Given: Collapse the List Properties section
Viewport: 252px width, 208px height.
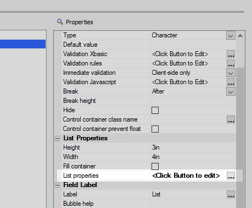Looking at the screenshot, I should (58, 138).
